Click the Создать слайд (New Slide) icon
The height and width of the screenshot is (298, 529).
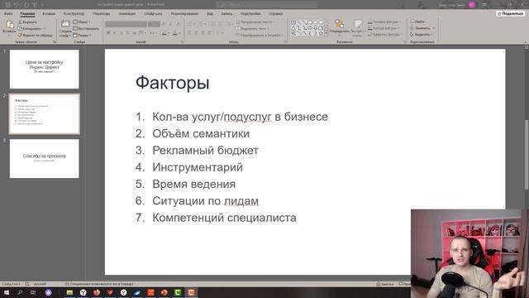coord(65,24)
